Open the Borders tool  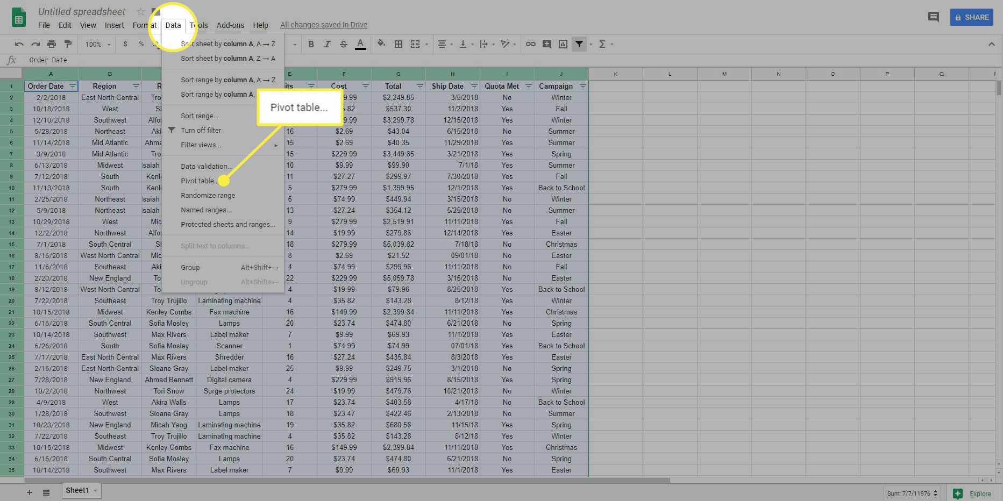click(x=399, y=44)
